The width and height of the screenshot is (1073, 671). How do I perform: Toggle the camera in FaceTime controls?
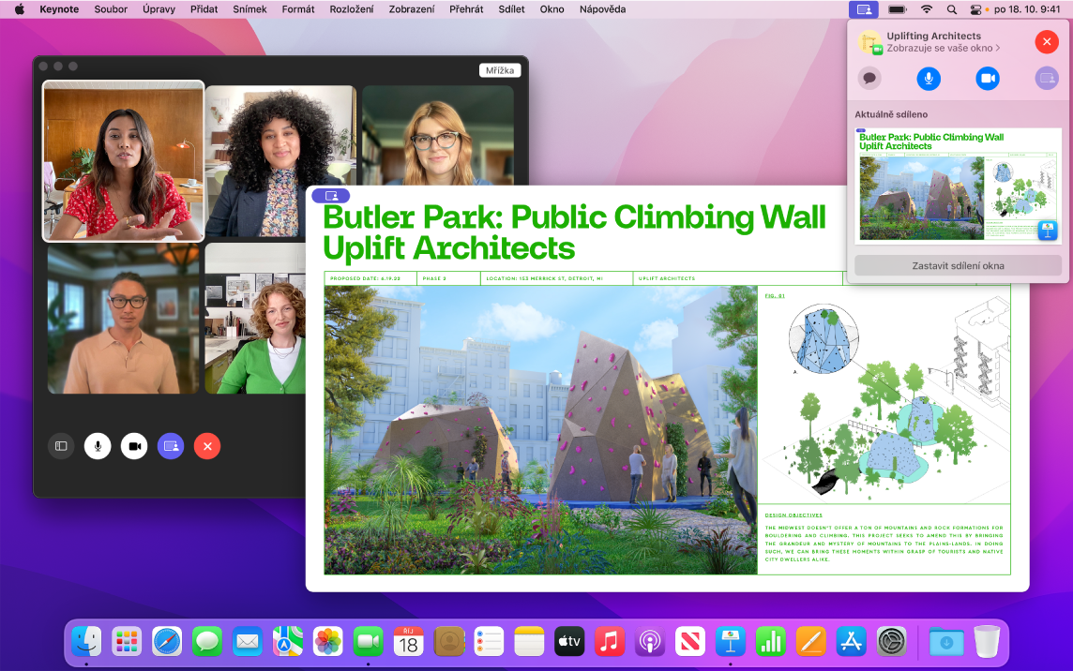[134, 446]
